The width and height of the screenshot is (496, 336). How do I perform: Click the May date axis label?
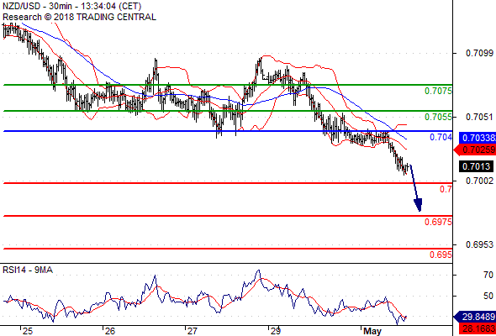click(x=372, y=332)
